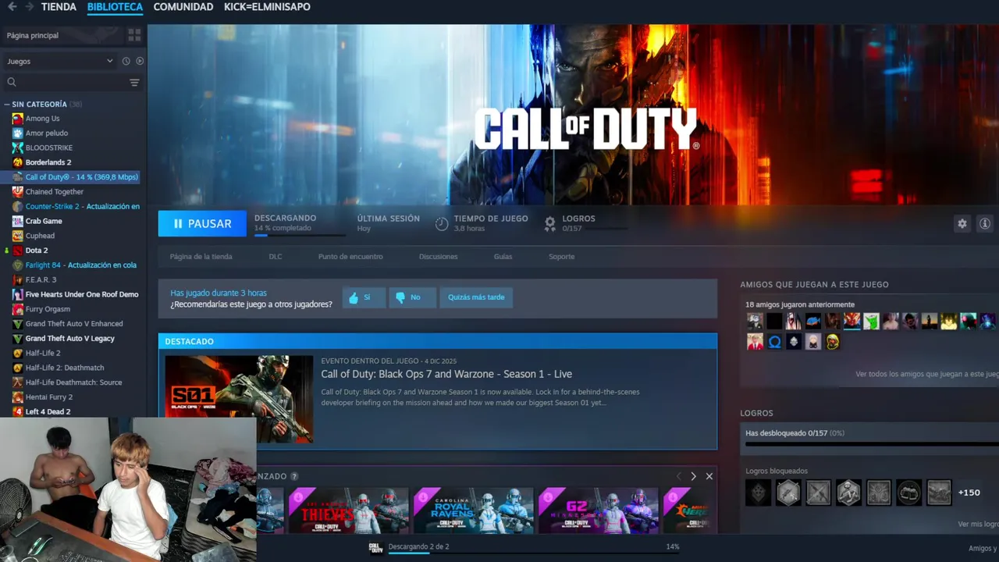Select Grand Theft Auto V Enhanced

pyautogui.click(x=73, y=324)
